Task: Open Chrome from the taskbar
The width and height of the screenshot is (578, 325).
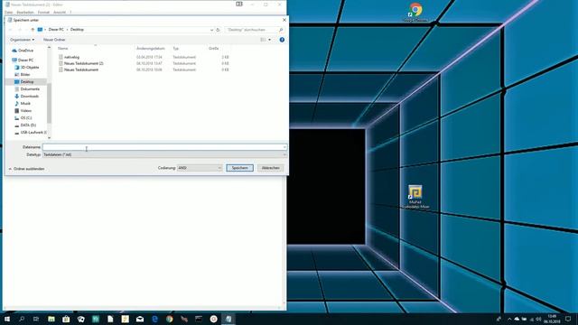Action: tap(170, 319)
